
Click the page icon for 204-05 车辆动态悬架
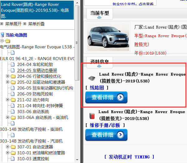[x=13, y=70]
